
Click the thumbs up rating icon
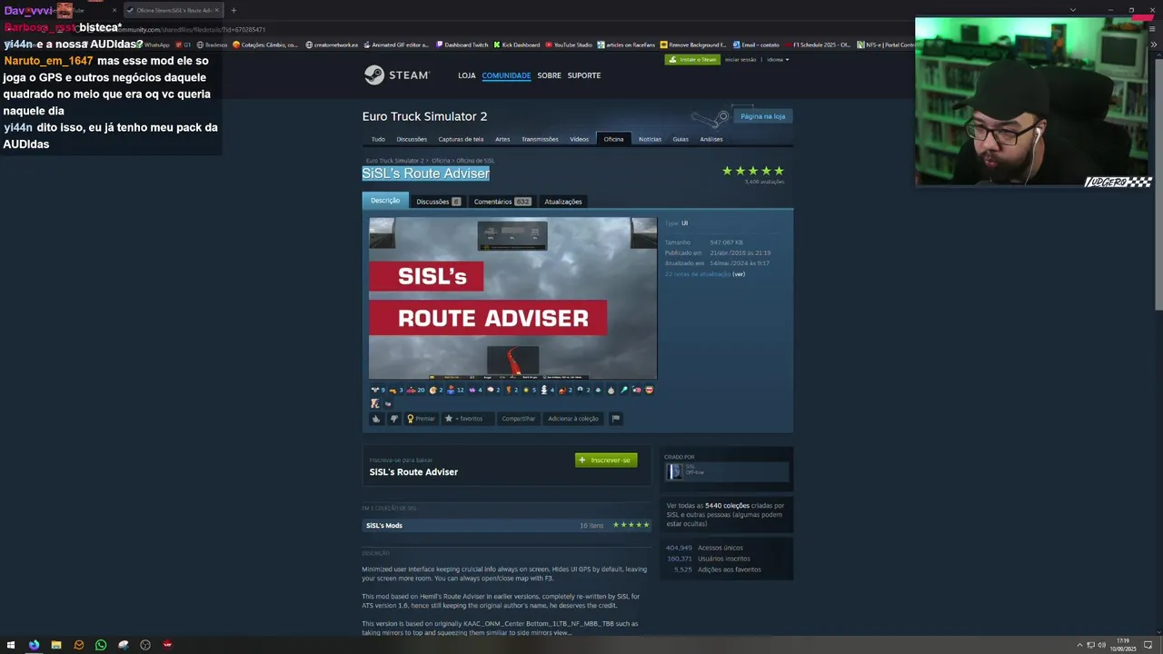click(376, 419)
